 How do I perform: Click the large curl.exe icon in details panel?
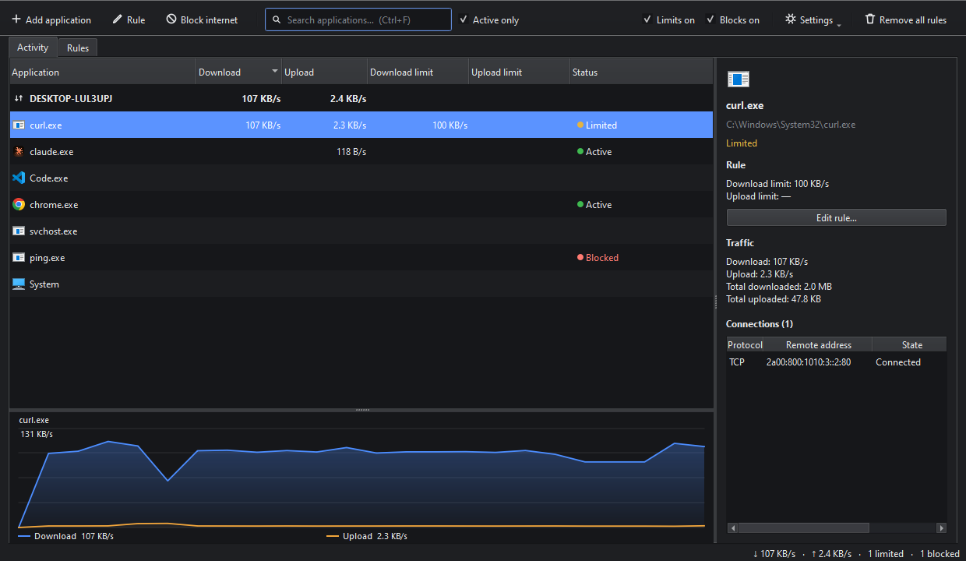[x=738, y=79]
